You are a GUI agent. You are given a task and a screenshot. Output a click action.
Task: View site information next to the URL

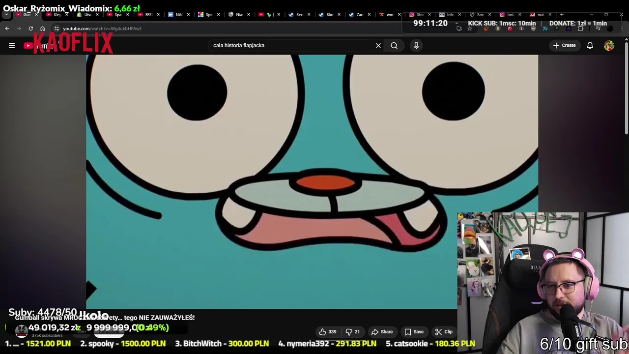click(57, 29)
